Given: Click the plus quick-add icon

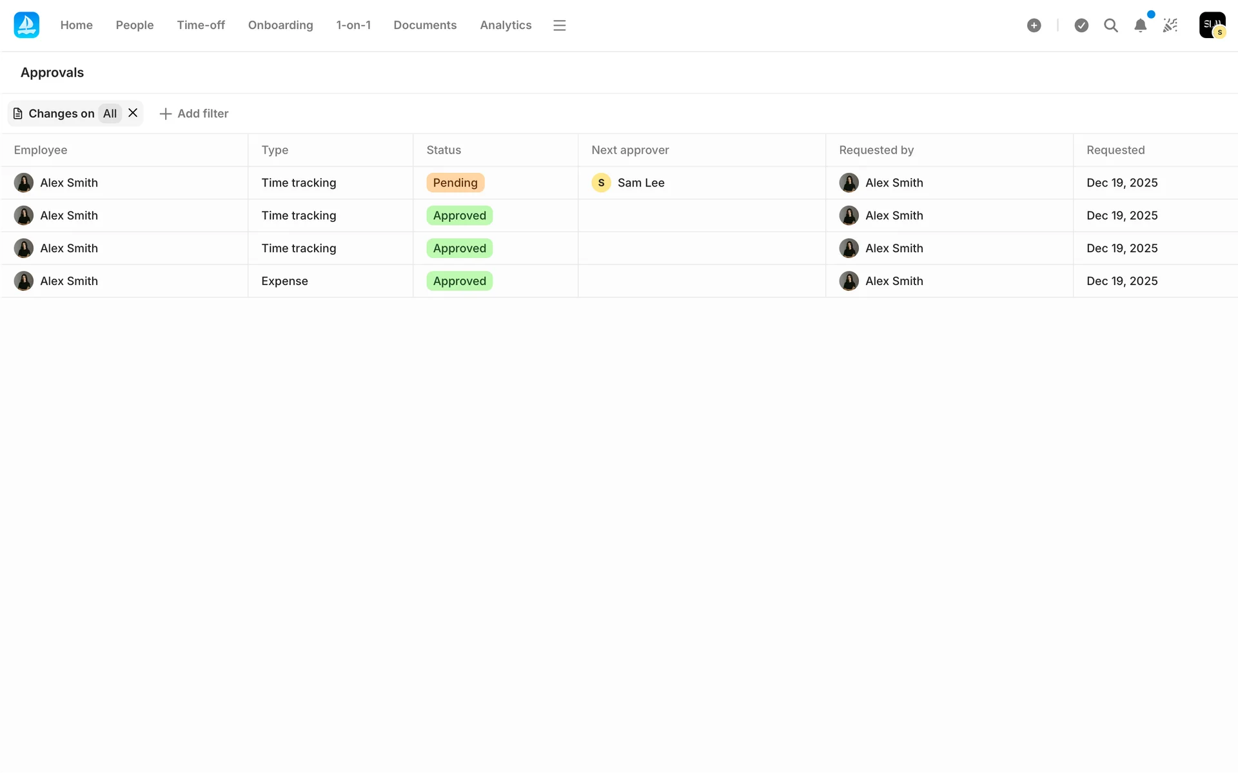Looking at the screenshot, I should (1034, 25).
